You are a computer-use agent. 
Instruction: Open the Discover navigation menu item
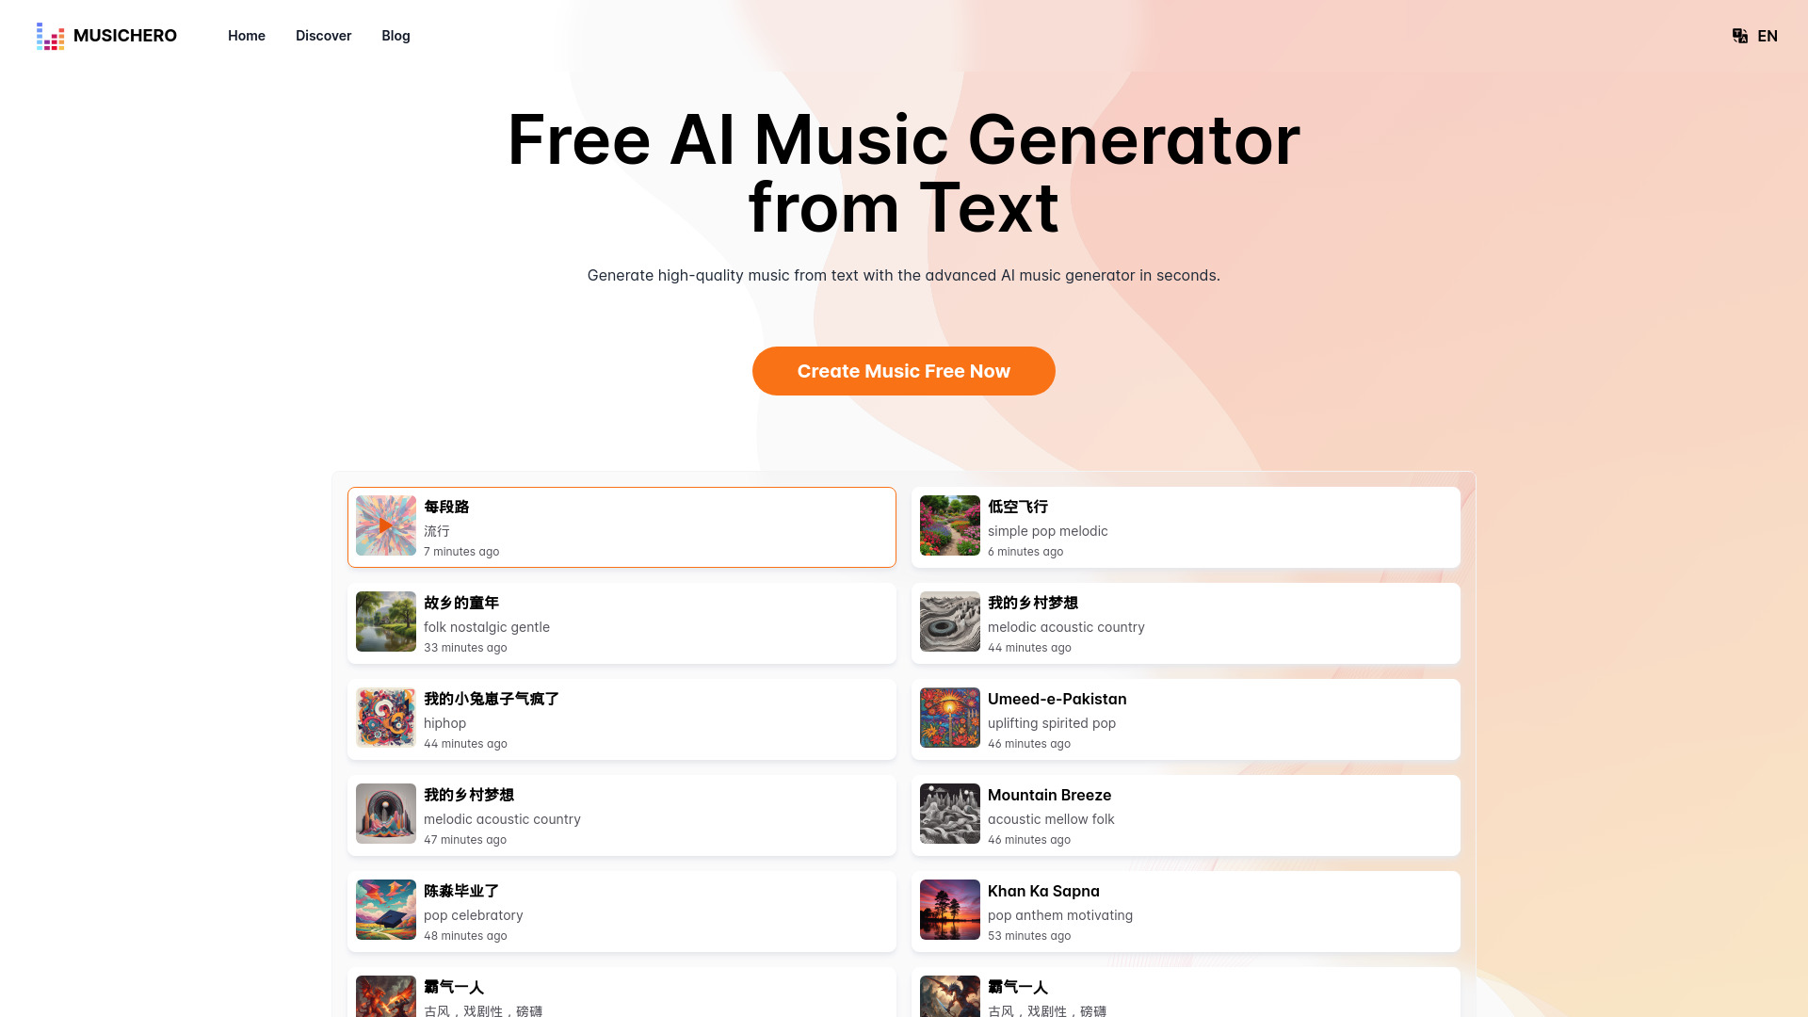pos(323,35)
